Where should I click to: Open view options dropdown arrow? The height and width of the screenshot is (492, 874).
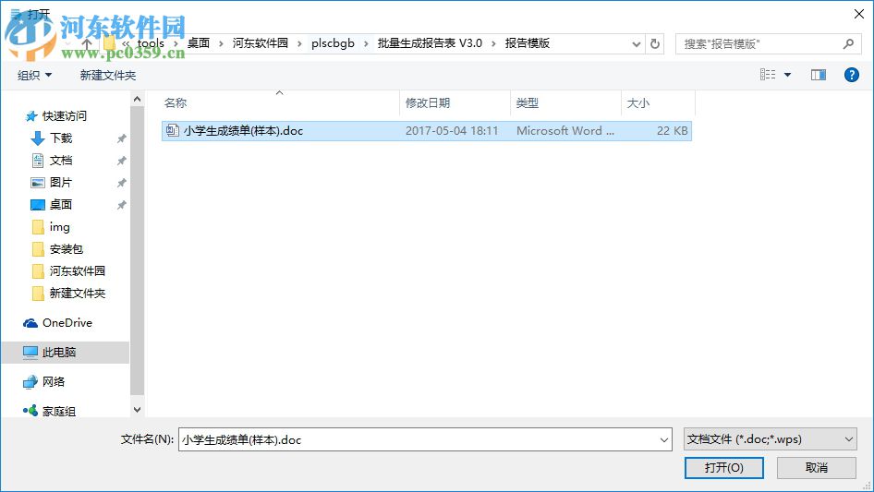[787, 75]
